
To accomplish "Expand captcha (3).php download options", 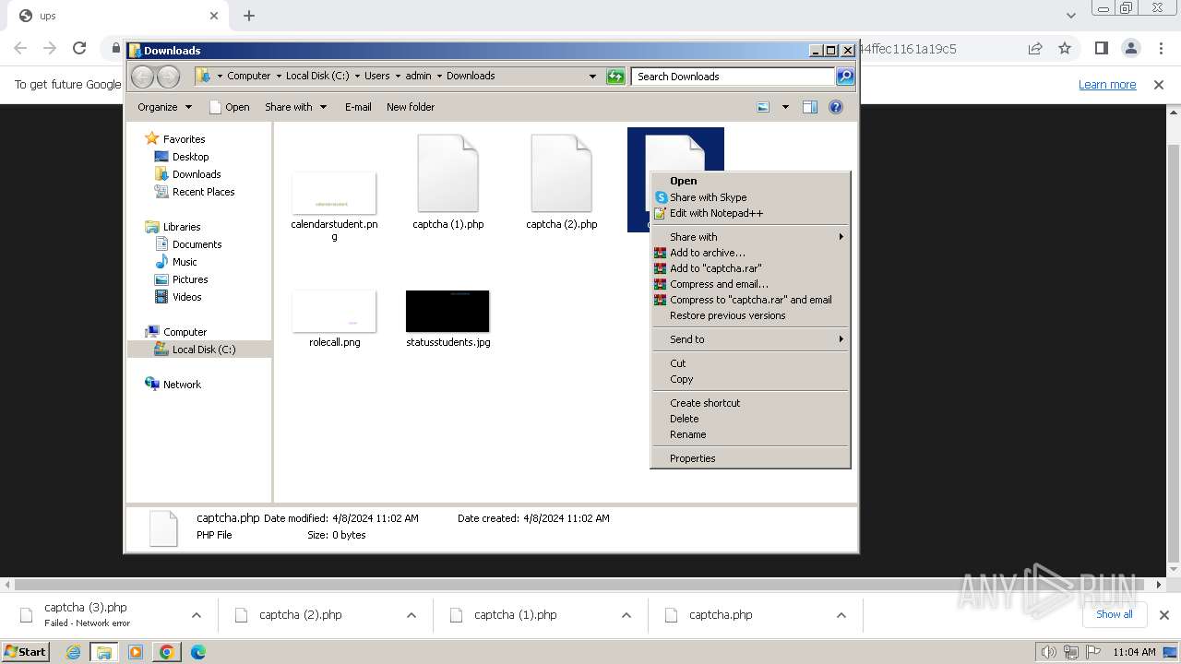I will click(197, 615).
